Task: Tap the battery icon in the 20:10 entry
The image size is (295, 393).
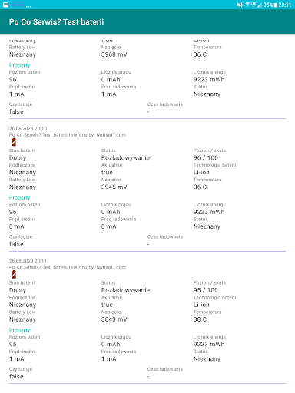Action: coord(14,142)
